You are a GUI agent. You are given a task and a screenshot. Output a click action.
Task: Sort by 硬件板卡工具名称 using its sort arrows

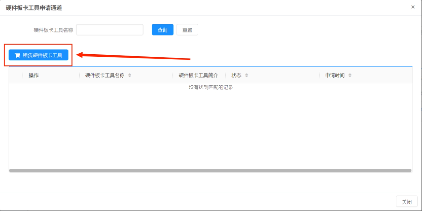tap(130, 75)
